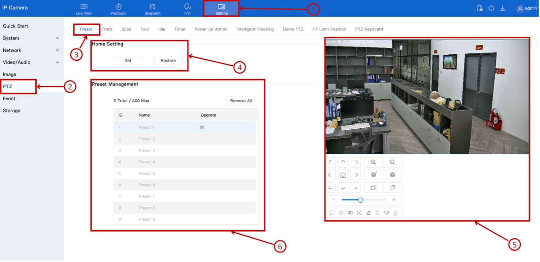
Task: Click the PTZ speed slider handle
Action: (361, 200)
